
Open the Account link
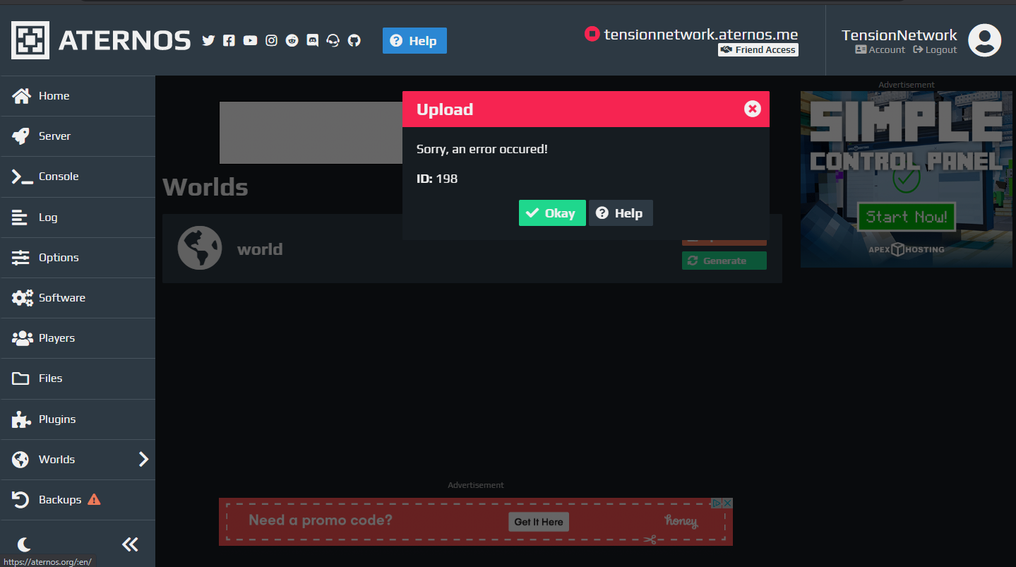(x=880, y=50)
